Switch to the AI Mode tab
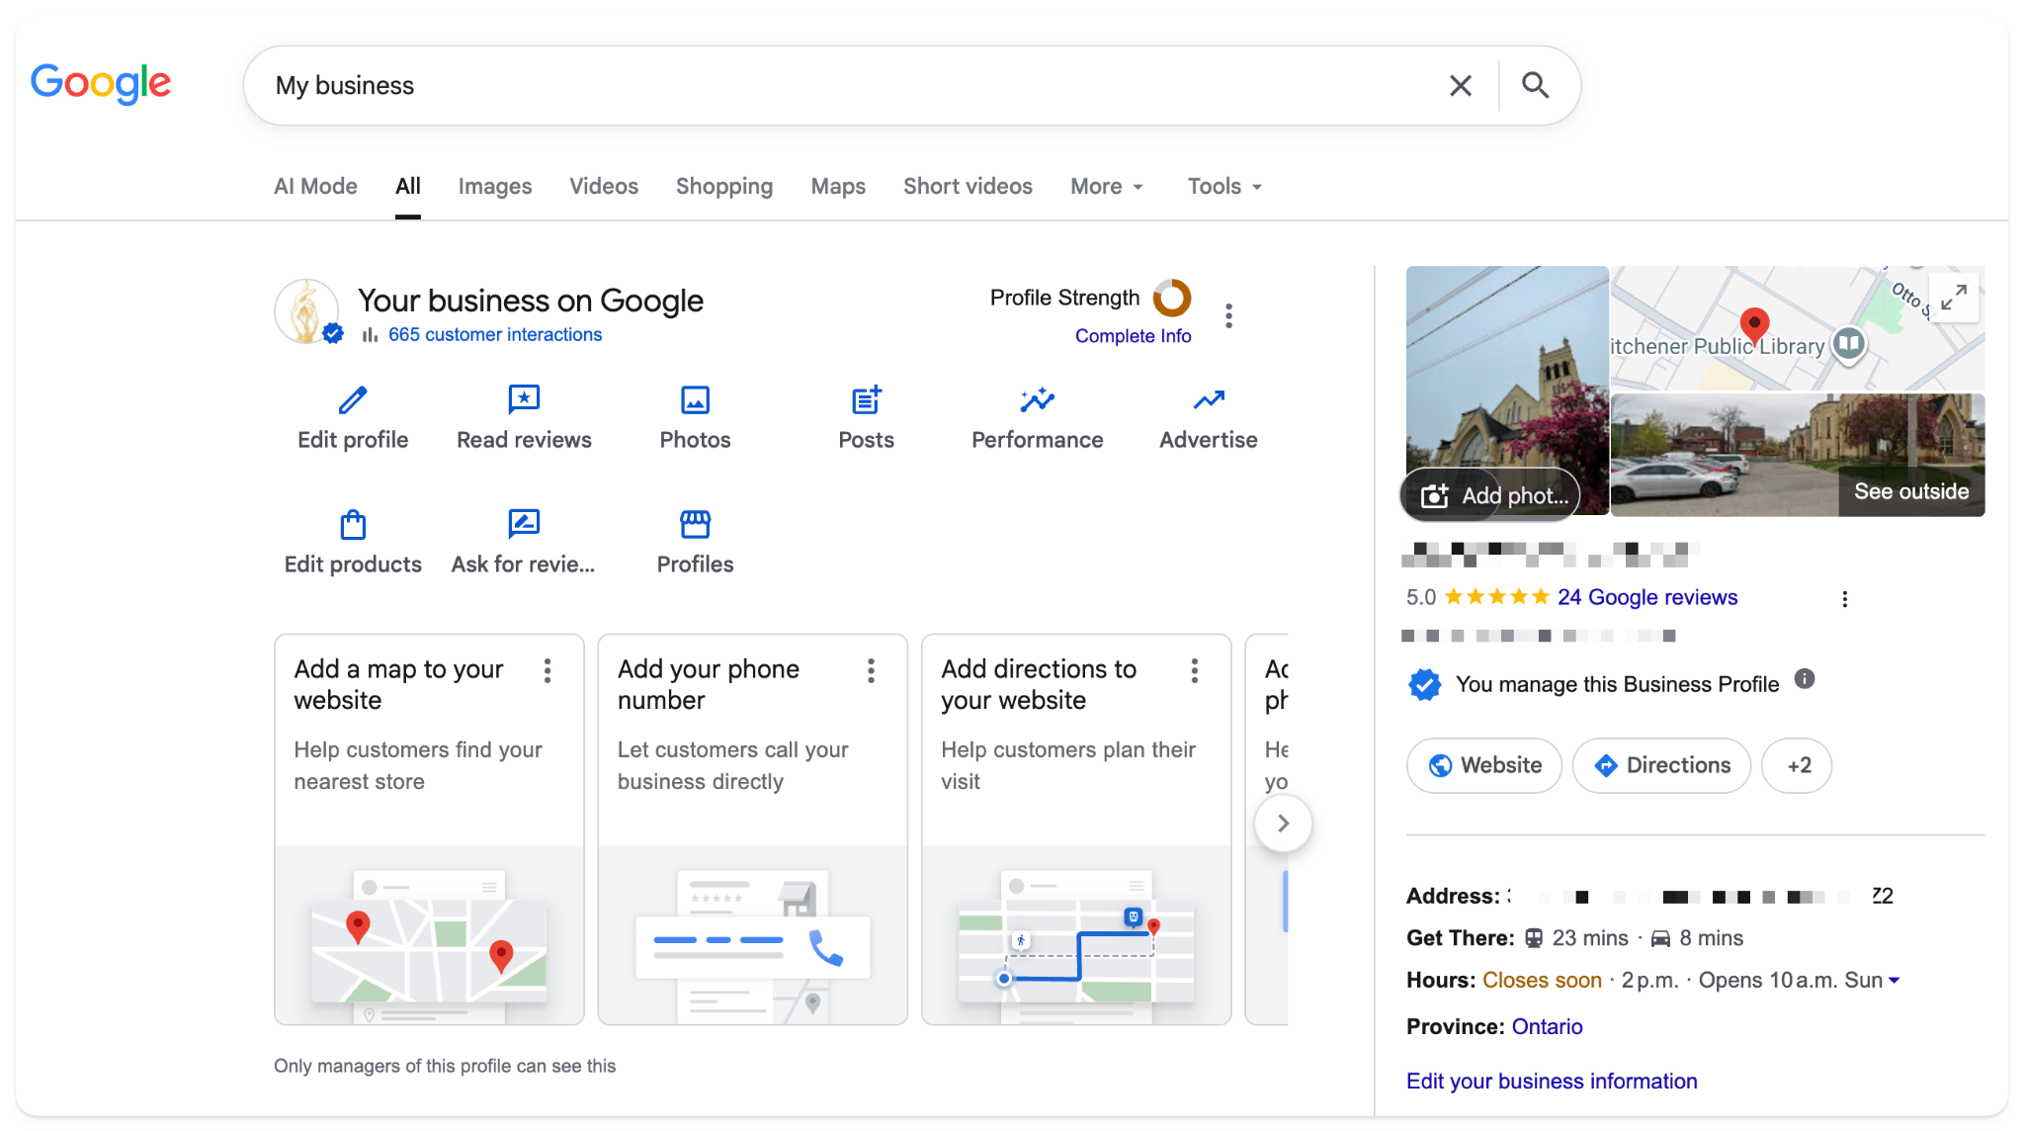The image size is (2024, 1131). 315,186
